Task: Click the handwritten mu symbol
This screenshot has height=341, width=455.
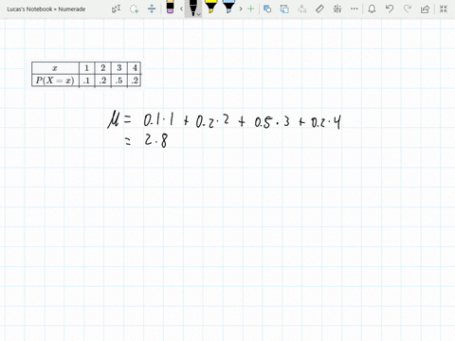Action: [x=113, y=120]
